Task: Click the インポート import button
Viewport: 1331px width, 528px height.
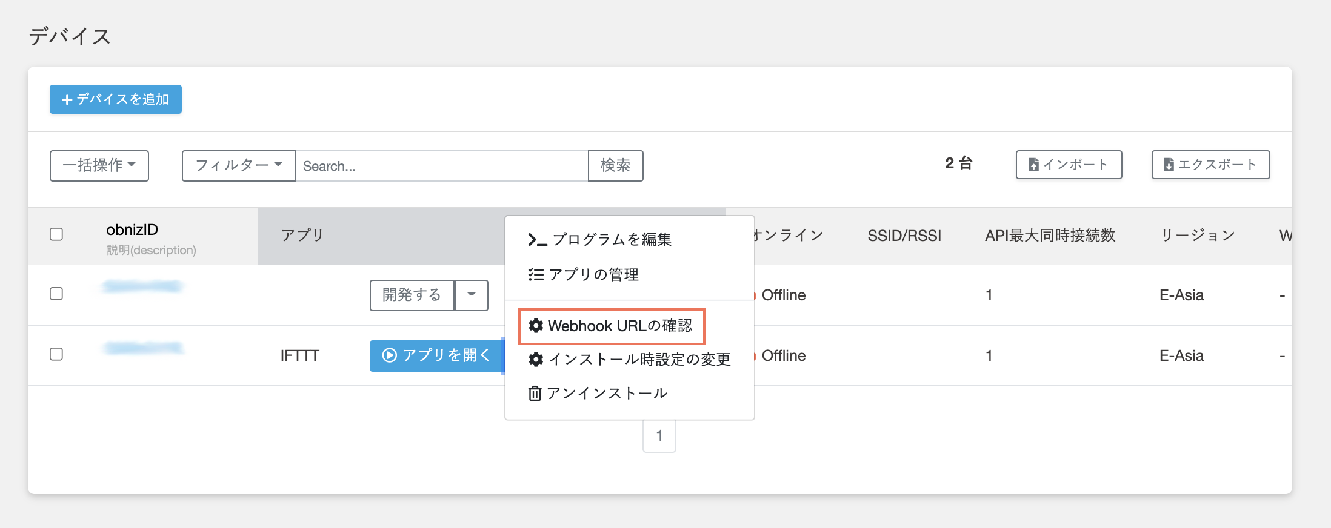Action: [x=1069, y=165]
